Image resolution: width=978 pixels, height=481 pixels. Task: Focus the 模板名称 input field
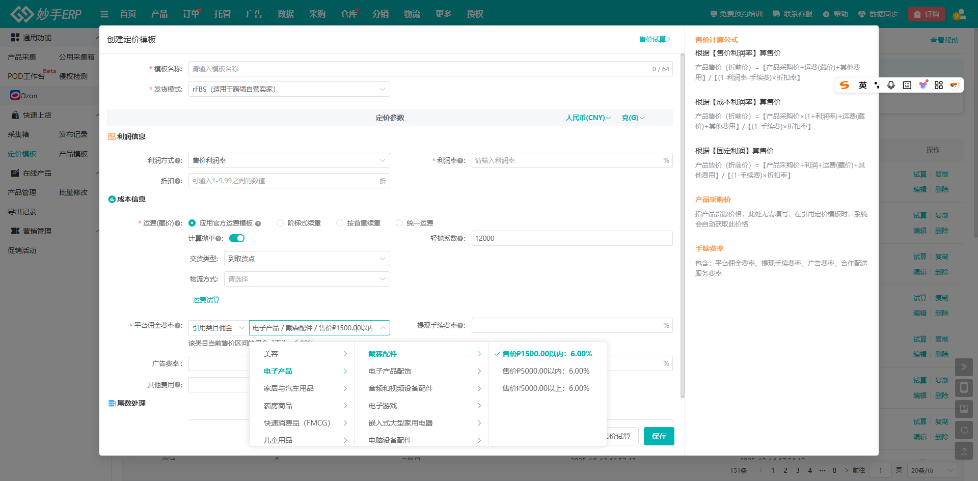click(x=418, y=69)
